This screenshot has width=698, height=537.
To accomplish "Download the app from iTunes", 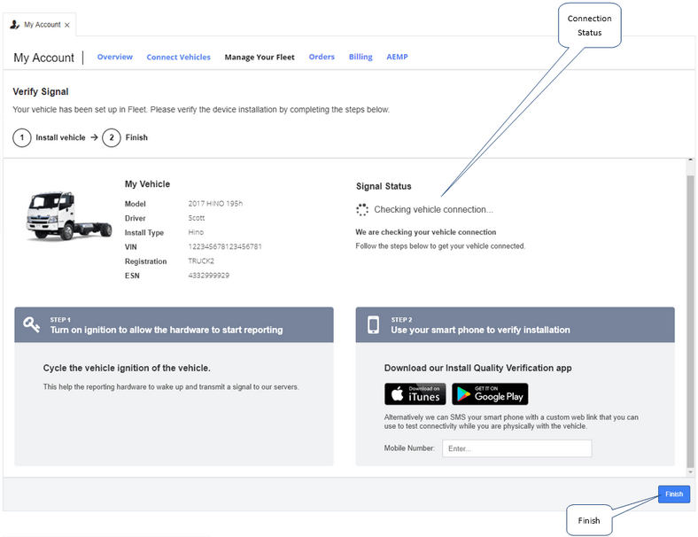I will (x=415, y=394).
